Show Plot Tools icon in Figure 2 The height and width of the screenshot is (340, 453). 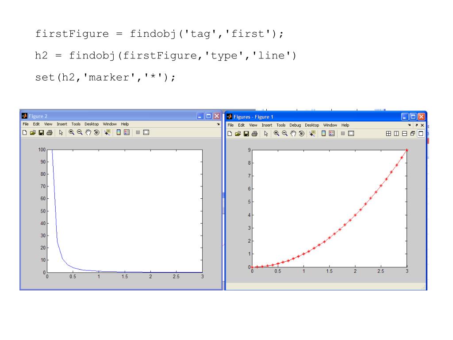coord(146,132)
